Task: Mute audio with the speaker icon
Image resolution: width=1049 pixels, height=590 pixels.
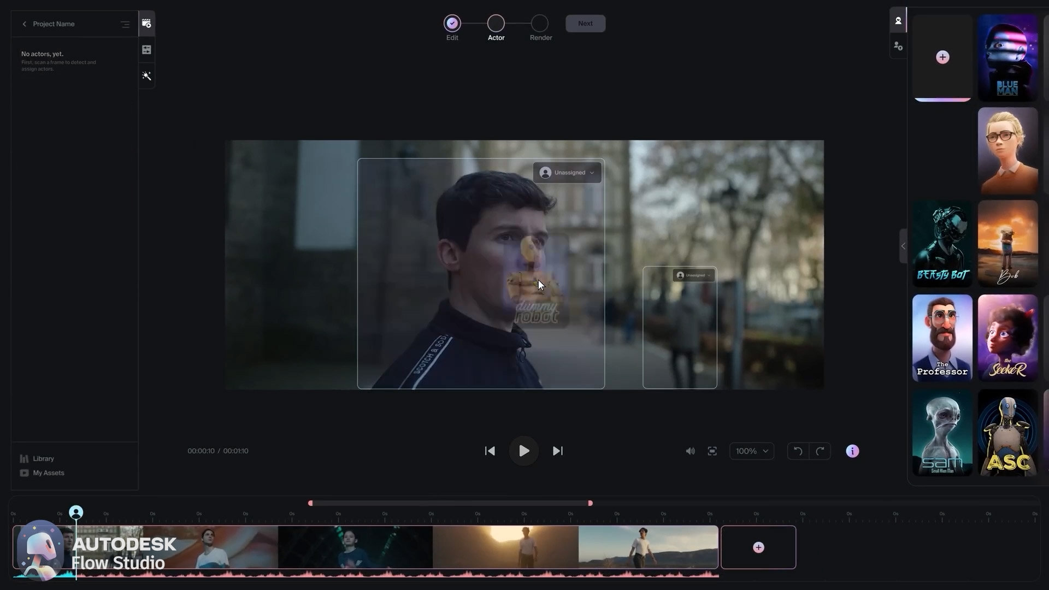Action: coord(690,451)
